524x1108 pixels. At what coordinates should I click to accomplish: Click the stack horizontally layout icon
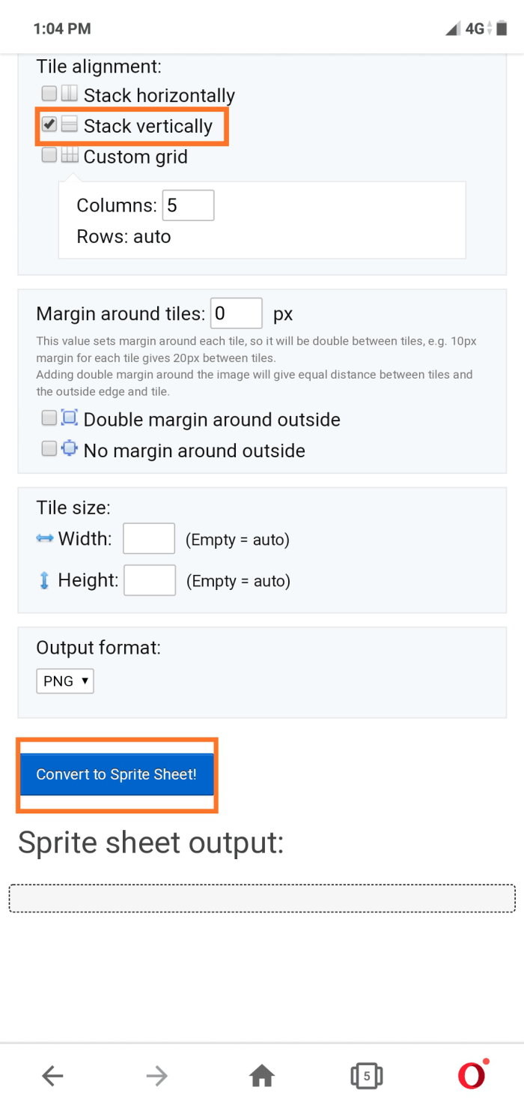pyautogui.click(x=70, y=94)
